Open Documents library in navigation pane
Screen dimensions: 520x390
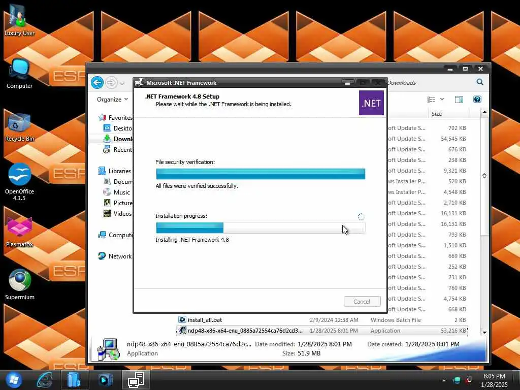pyautogui.click(x=118, y=181)
